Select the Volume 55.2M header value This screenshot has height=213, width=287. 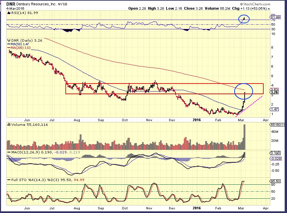click(x=218, y=8)
